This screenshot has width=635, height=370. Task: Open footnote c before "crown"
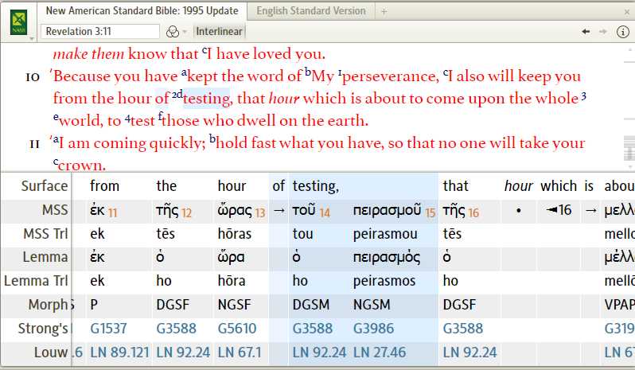[x=56, y=162]
